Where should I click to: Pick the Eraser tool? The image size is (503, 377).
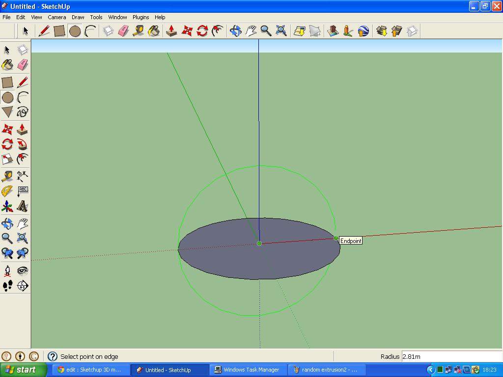[x=124, y=30]
